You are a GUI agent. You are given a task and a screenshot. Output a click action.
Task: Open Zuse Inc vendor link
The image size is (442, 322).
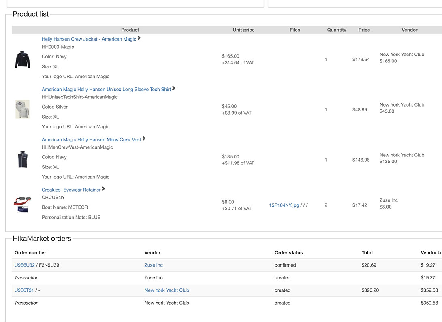154,265
